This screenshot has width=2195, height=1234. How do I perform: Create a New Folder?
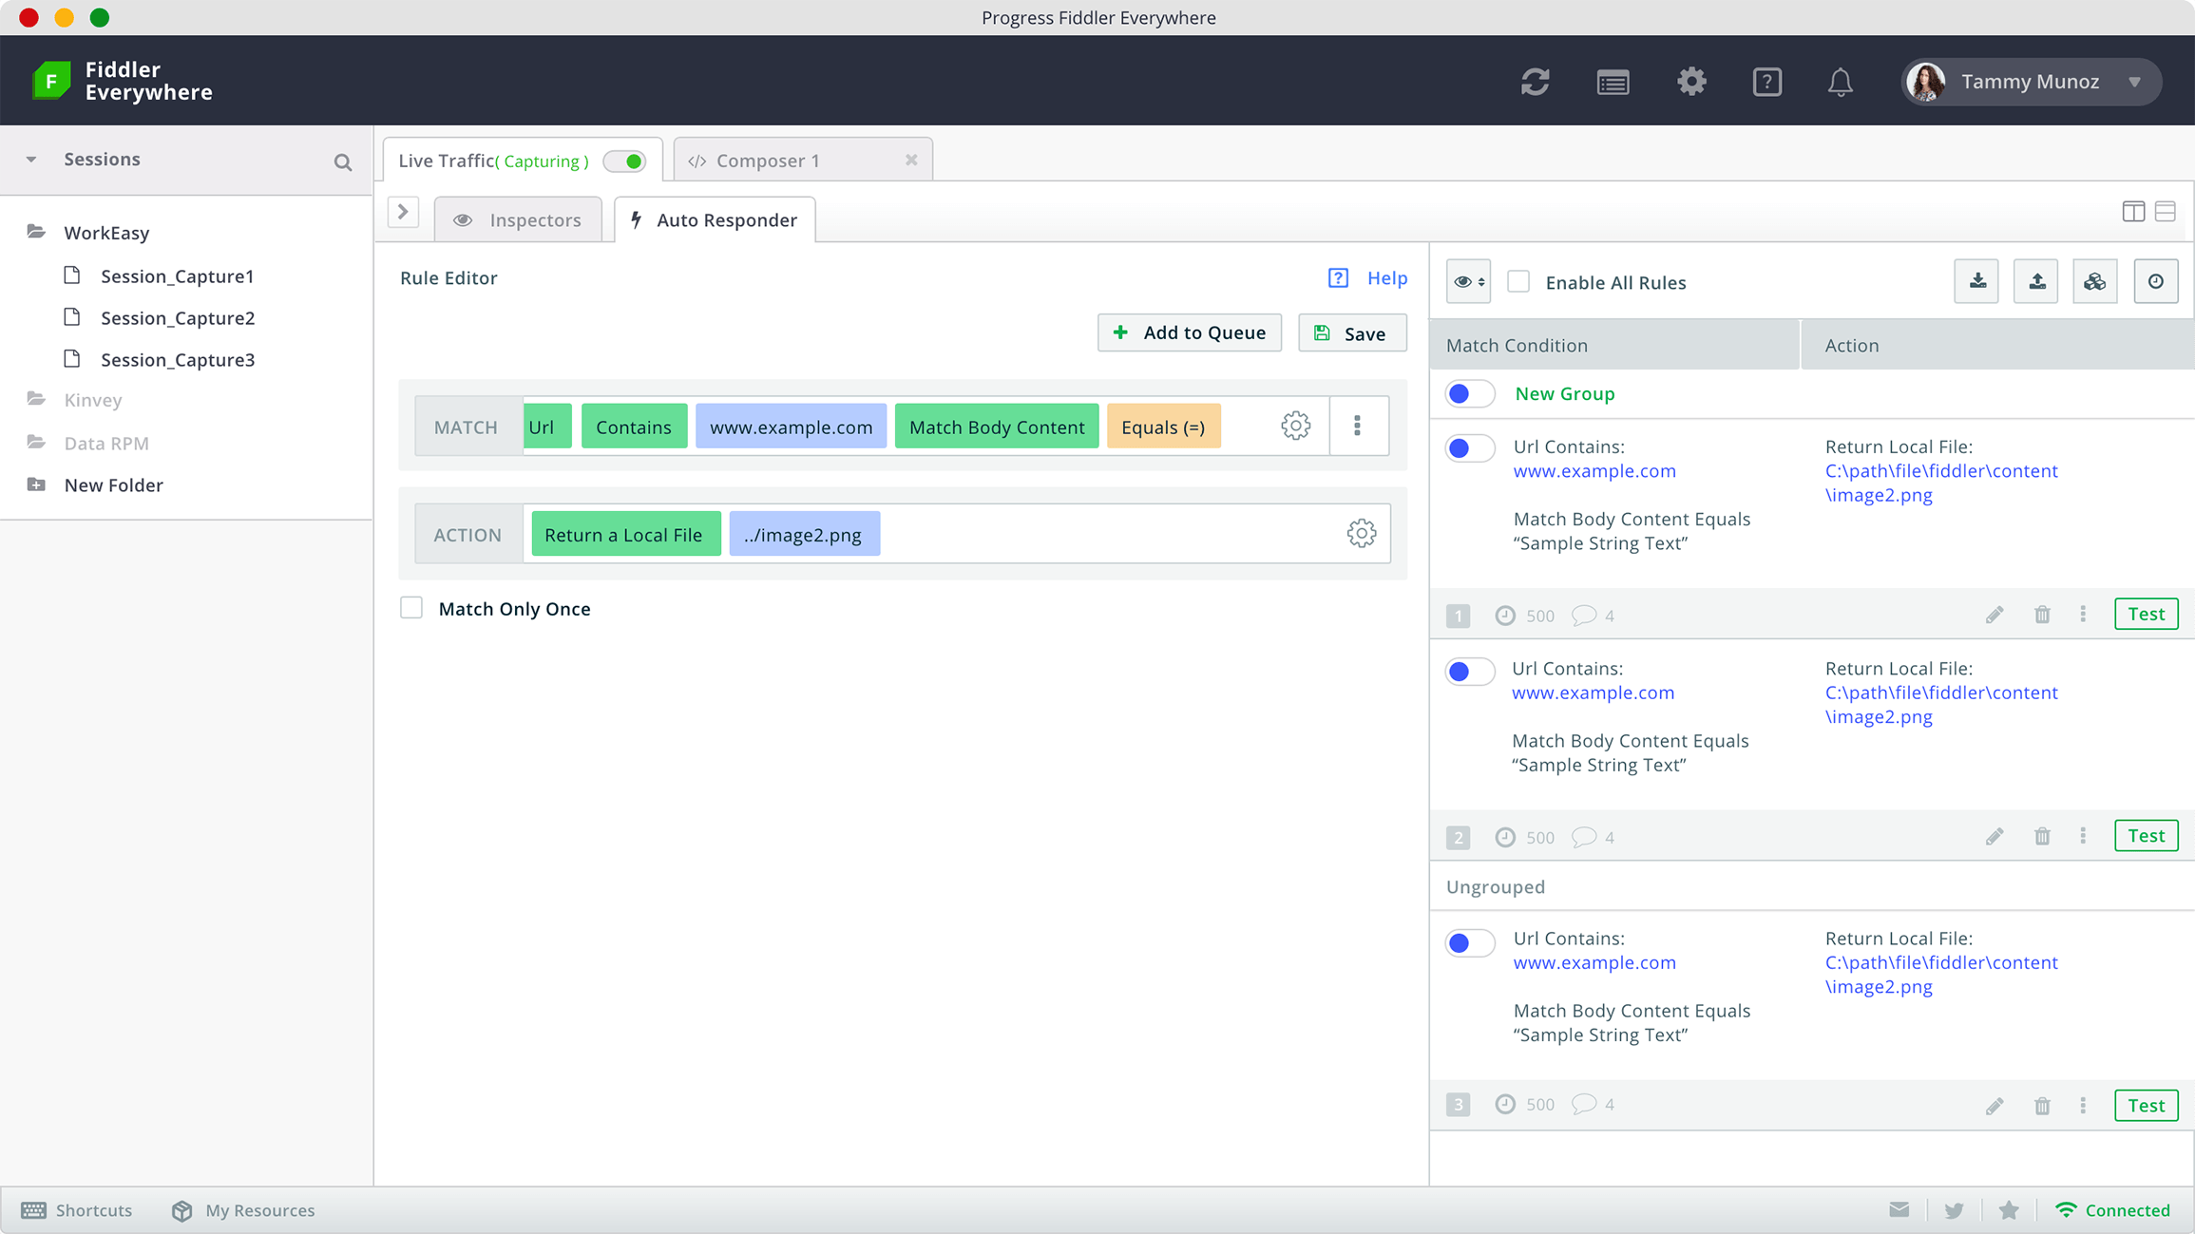(x=95, y=484)
